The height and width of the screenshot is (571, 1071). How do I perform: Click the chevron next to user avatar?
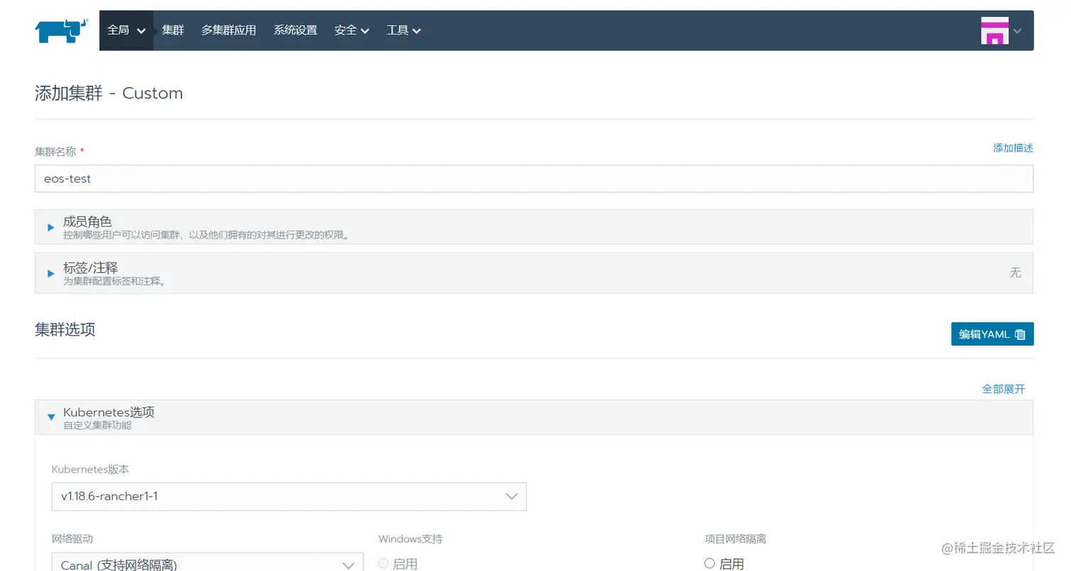1018,31
